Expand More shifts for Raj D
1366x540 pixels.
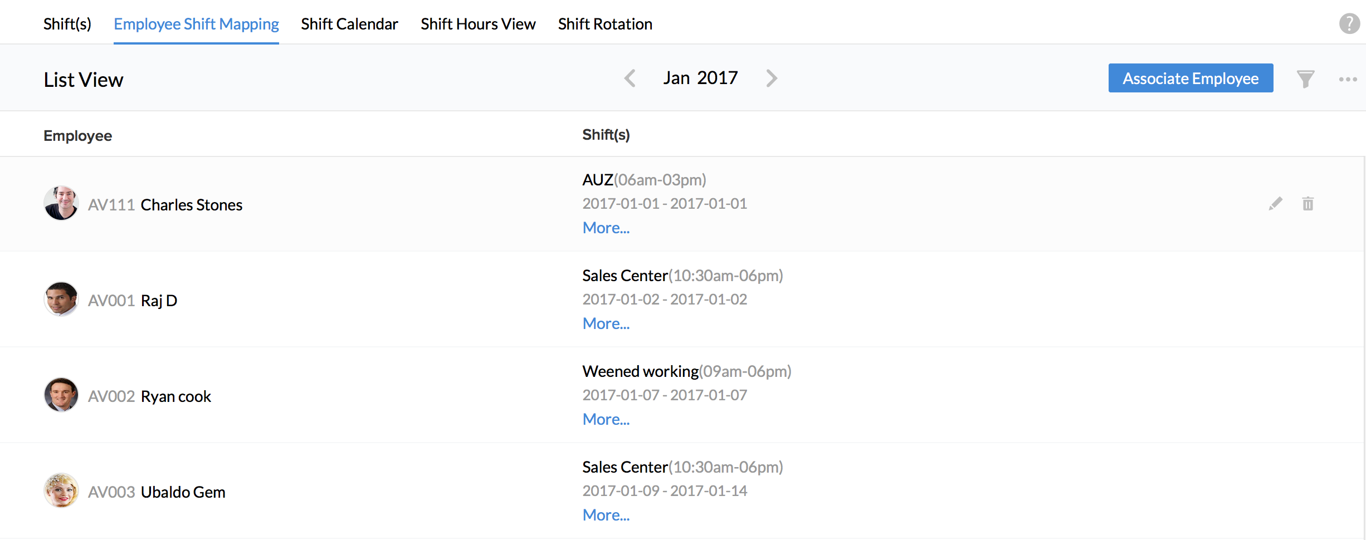[606, 324]
